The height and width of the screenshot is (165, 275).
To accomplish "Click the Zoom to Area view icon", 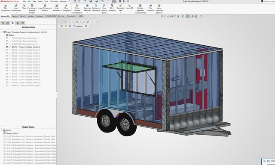I will (165, 16).
